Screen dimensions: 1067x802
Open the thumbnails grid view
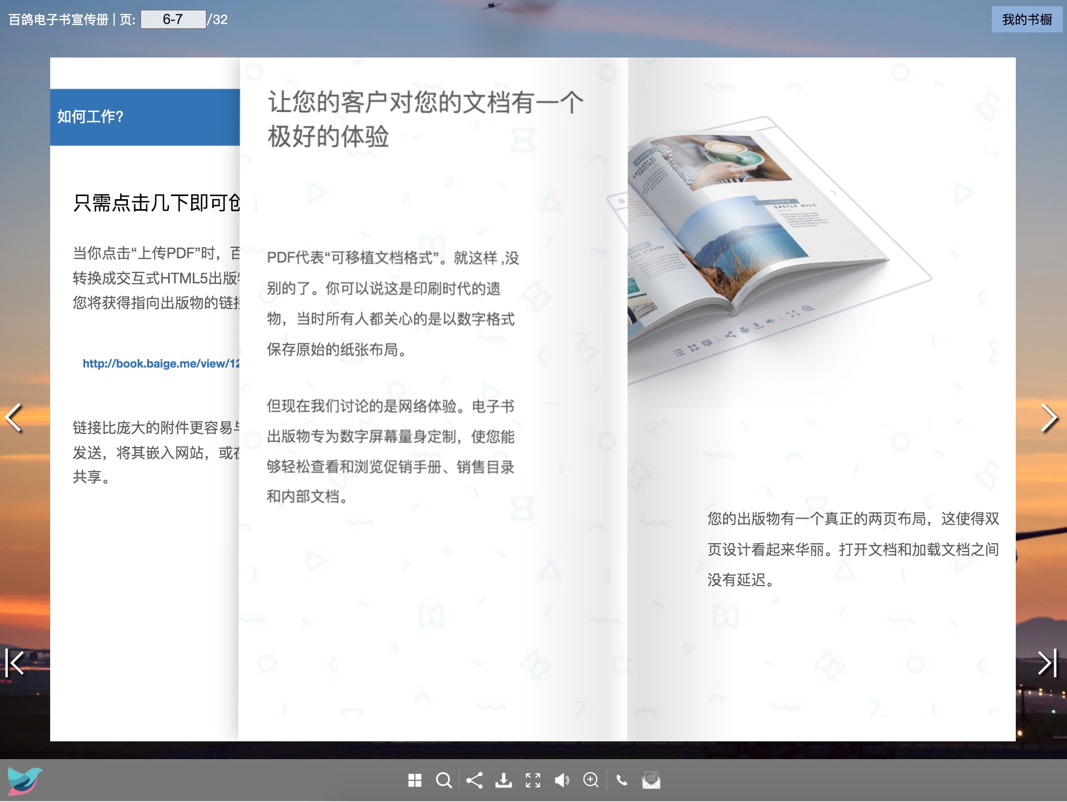tap(414, 780)
